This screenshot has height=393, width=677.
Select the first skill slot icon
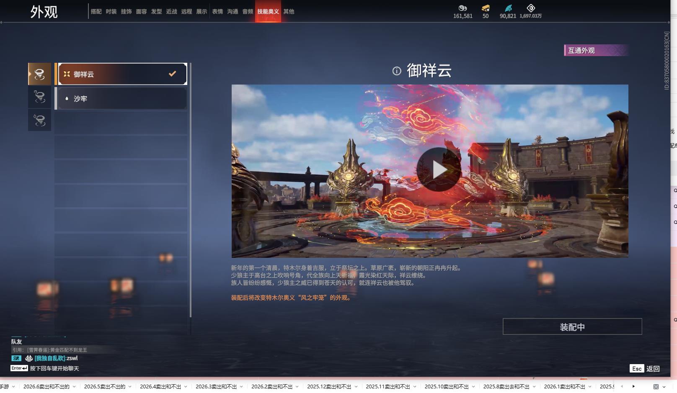click(x=39, y=74)
